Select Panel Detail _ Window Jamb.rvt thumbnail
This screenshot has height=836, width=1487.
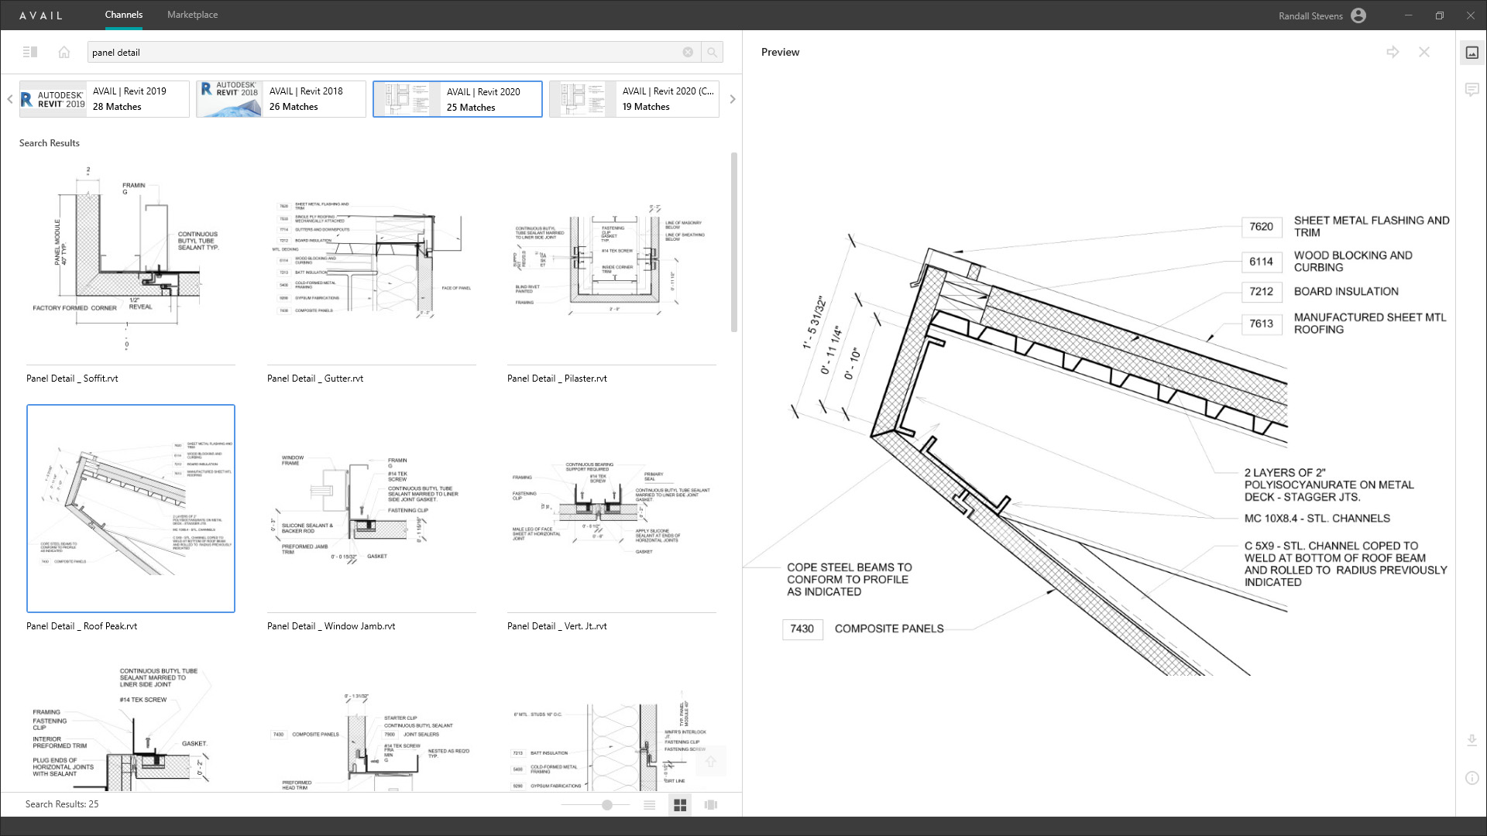tap(371, 509)
